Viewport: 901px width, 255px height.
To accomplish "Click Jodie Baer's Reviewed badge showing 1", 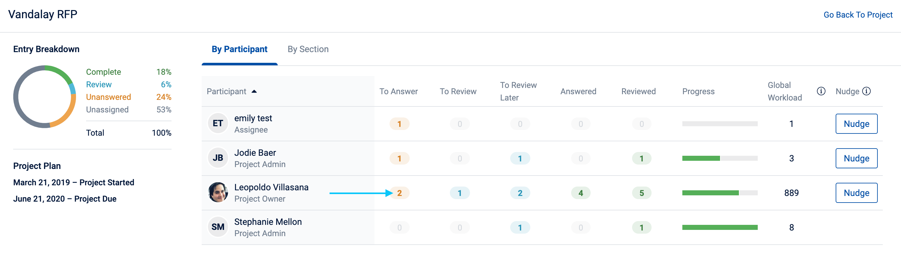I will [642, 159].
